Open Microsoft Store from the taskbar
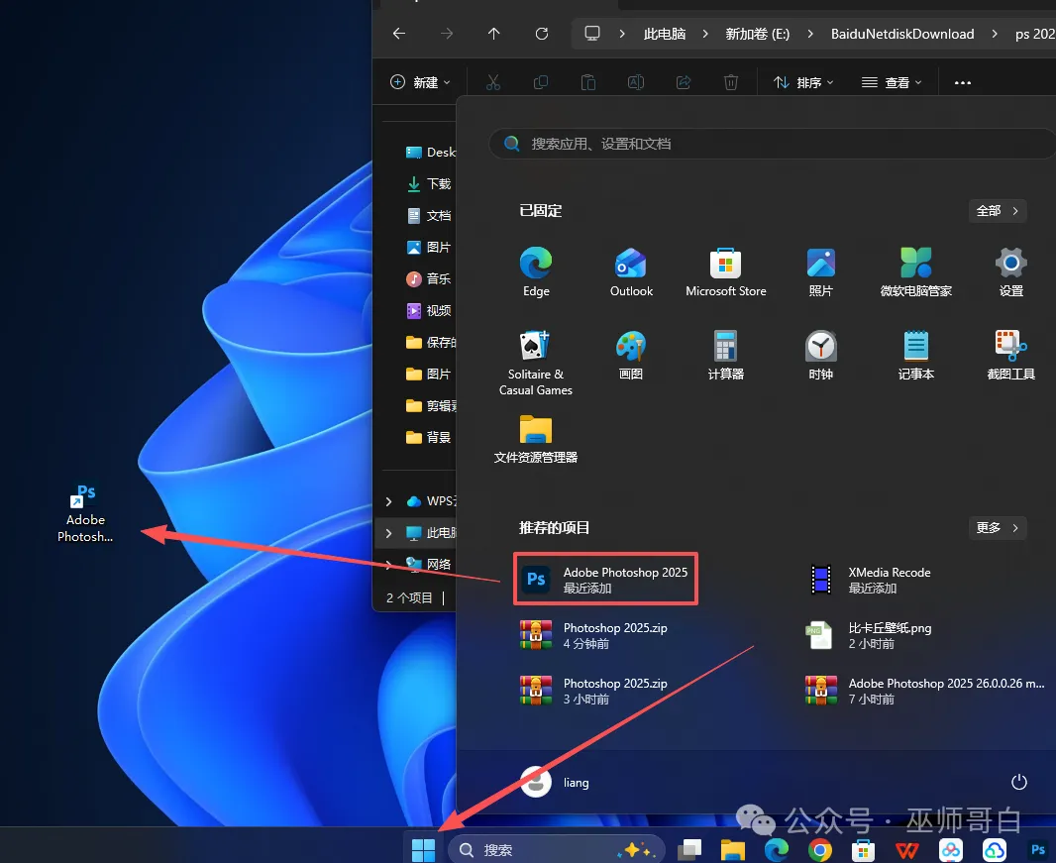The height and width of the screenshot is (863, 1056). (864, 850)
